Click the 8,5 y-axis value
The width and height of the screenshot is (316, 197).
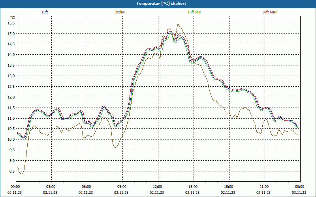pyautogui.click(x=12, y=171)
